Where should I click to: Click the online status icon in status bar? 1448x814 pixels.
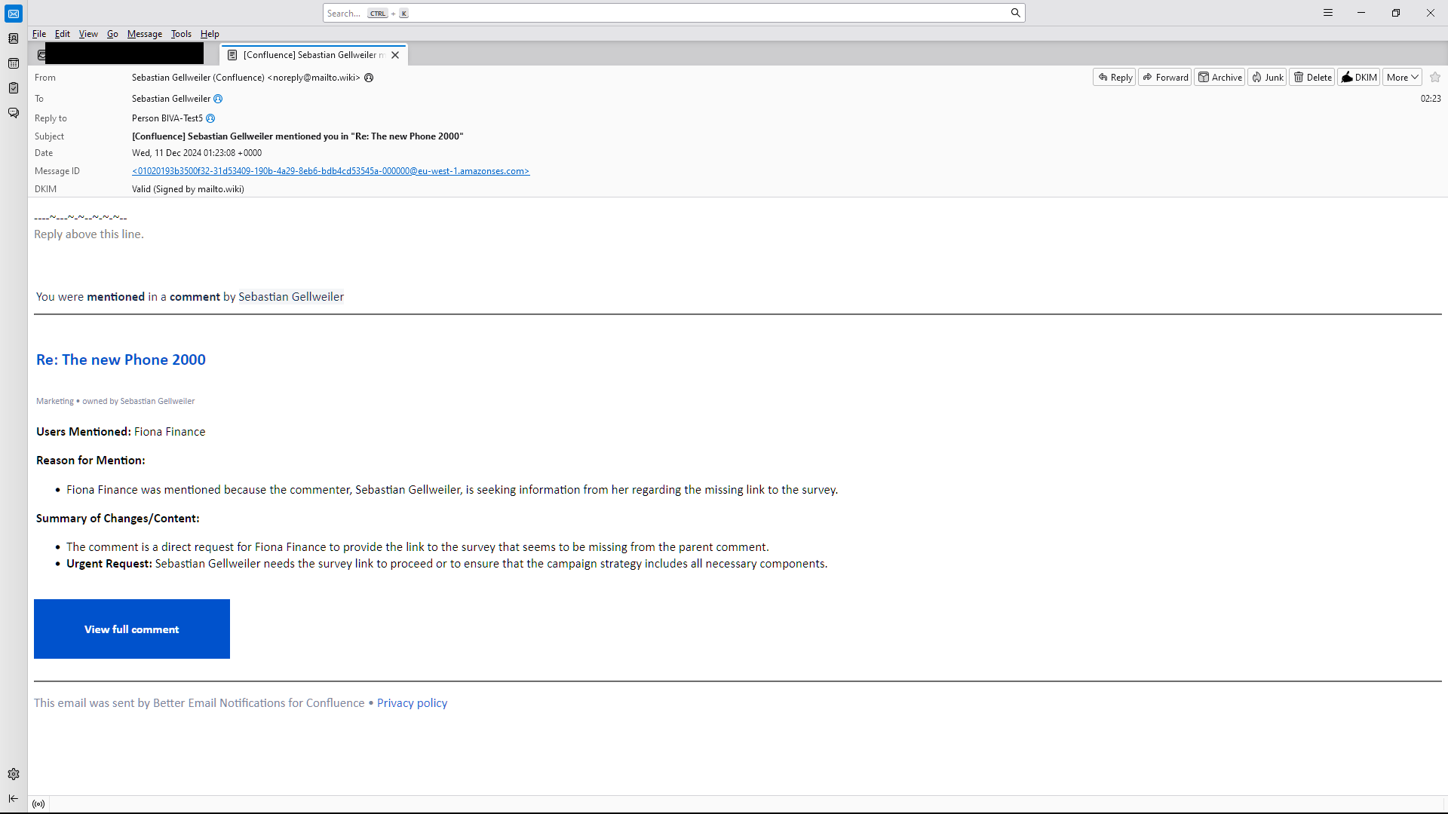tap(38, 804)
